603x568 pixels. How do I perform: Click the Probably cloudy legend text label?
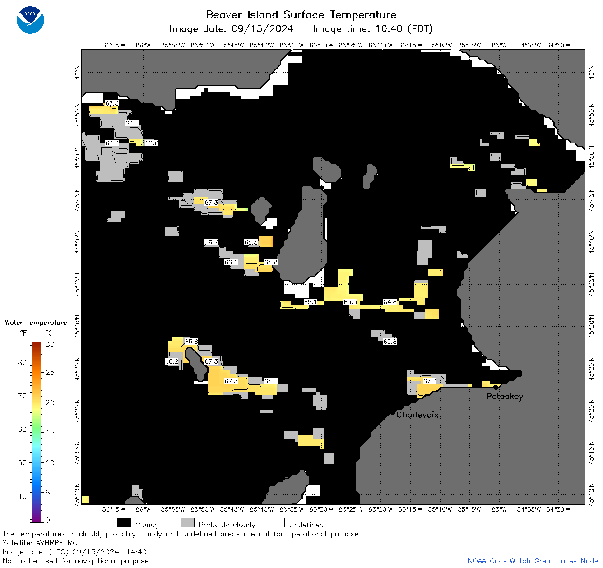click(x=227, y=525)
